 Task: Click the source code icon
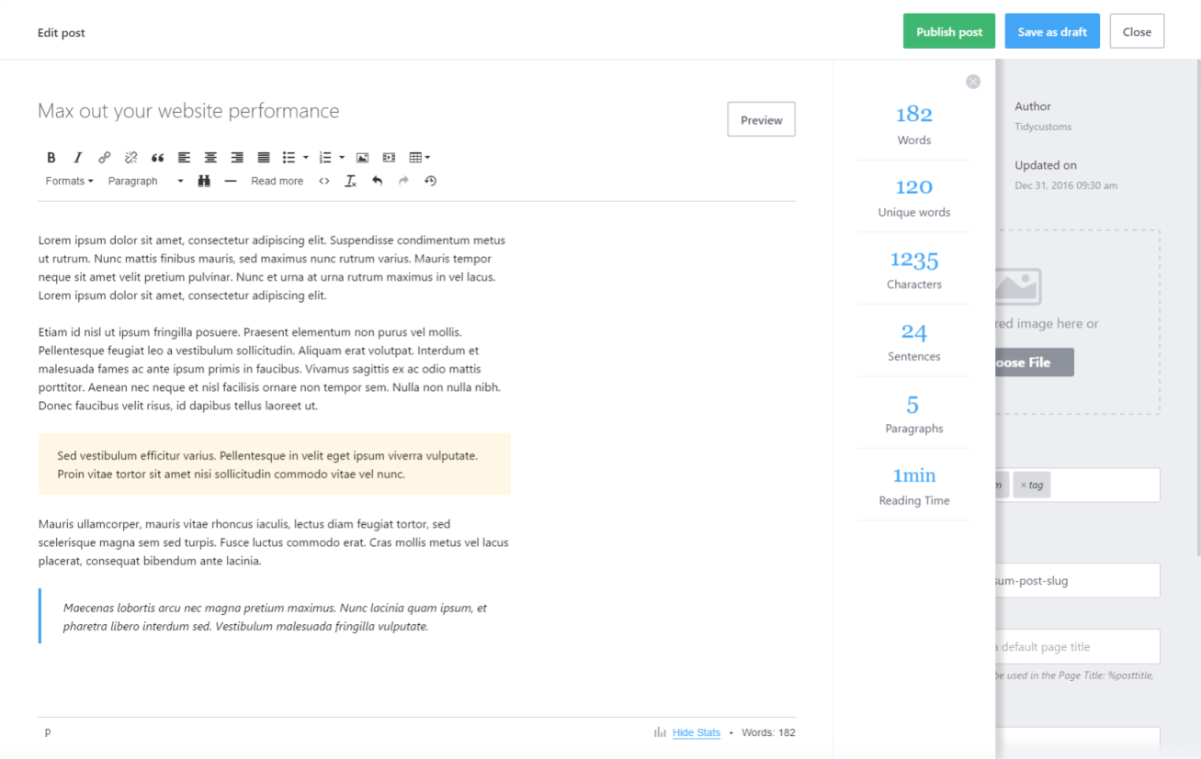tap(324, 181)
